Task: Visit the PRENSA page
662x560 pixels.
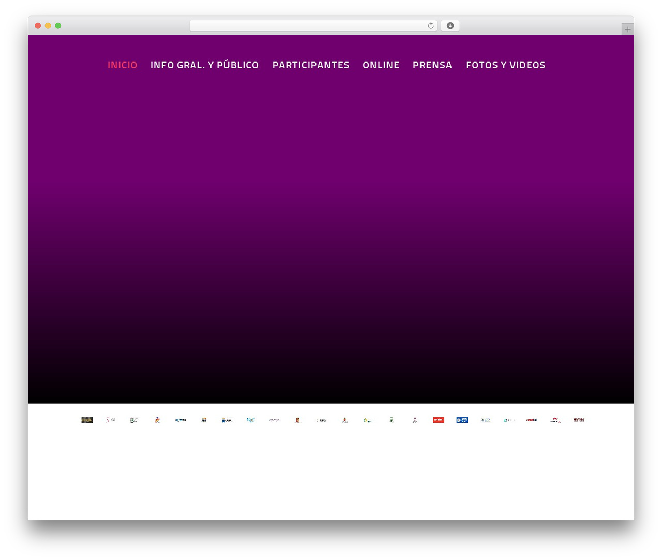Action: [432, 65]
